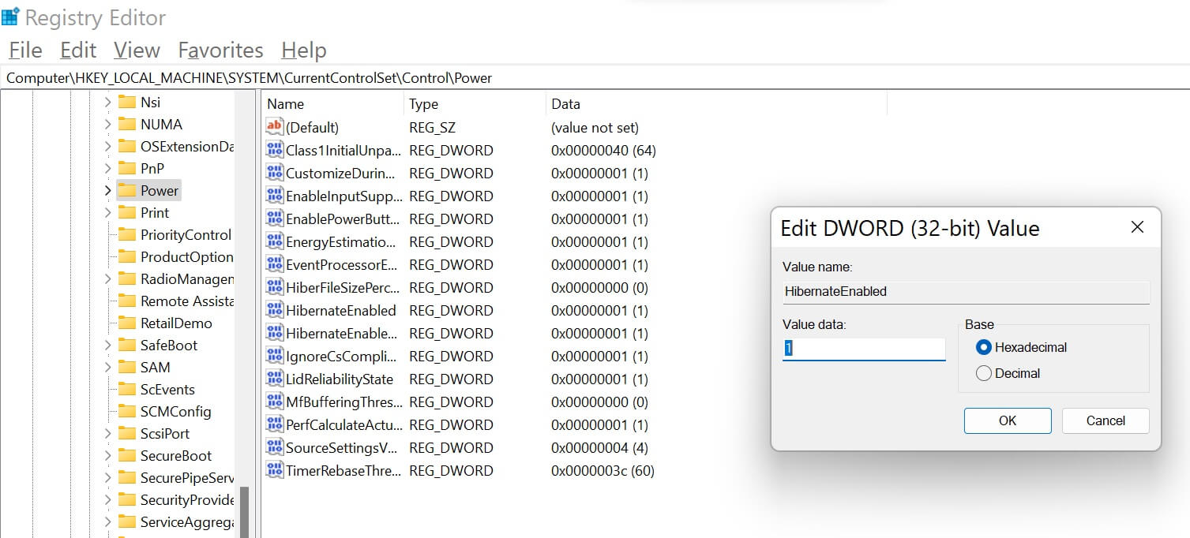Close the Edit DWORD dialog with X
Screen dimensions: 1190x538
click(x=1137, y=227)
